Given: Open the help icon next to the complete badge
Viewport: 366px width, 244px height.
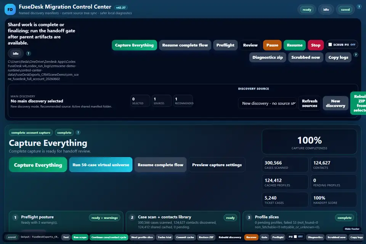Looking at the screenshot, I should click(x=78, y=132).
